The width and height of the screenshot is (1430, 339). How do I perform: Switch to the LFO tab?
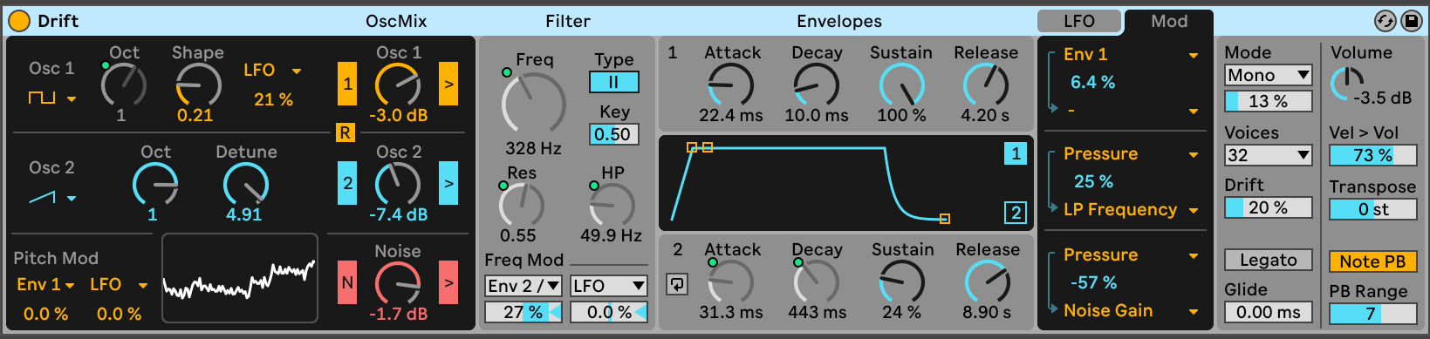[x=1079, y=21]
